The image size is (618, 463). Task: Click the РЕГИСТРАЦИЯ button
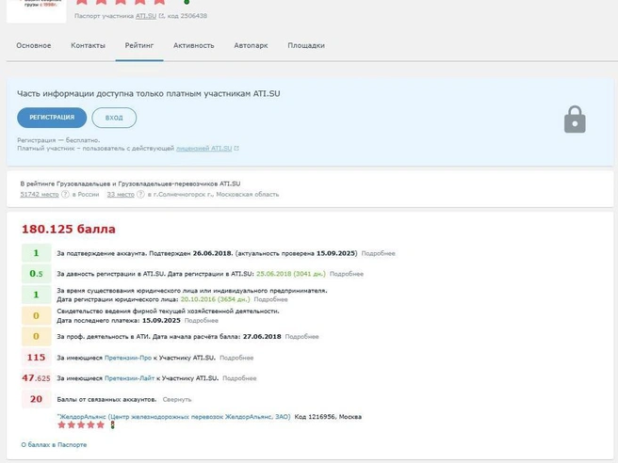(x=52, y=118)
